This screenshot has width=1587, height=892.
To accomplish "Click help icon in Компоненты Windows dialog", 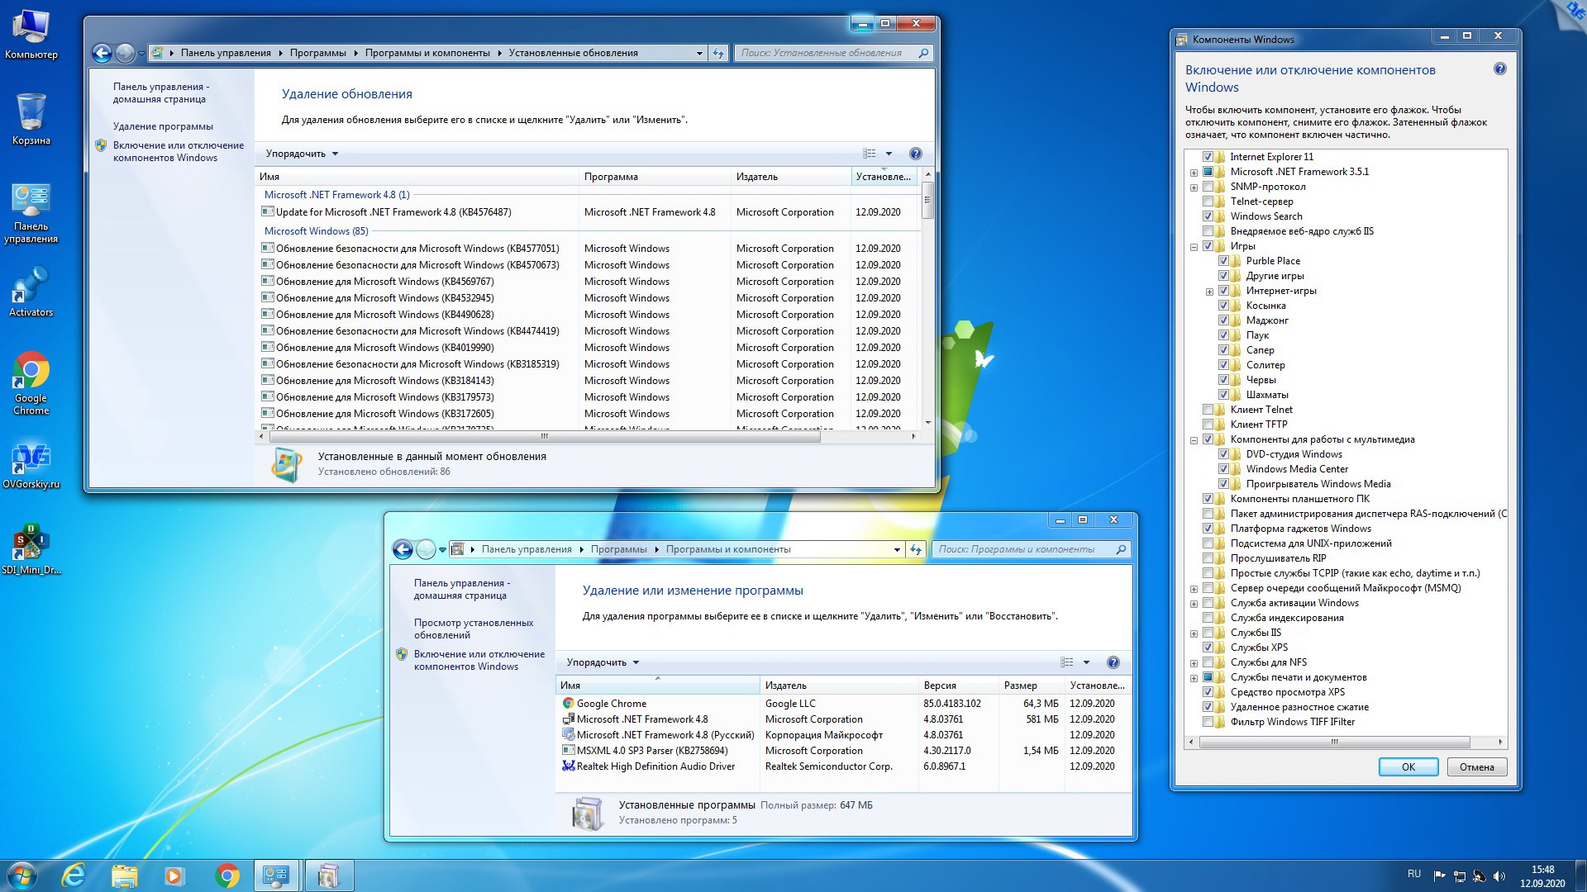I will tap(1500, 69).
